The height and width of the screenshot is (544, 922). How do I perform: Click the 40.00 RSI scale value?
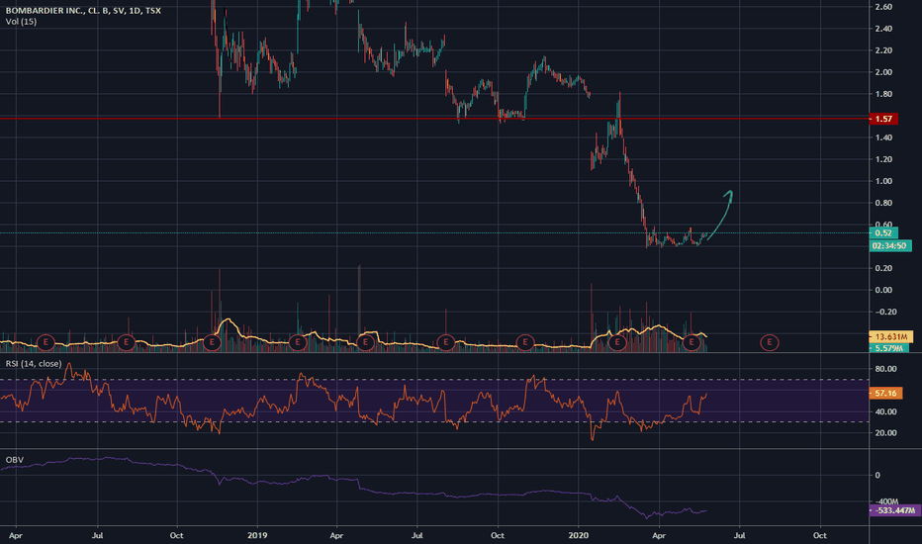[885, 411]
